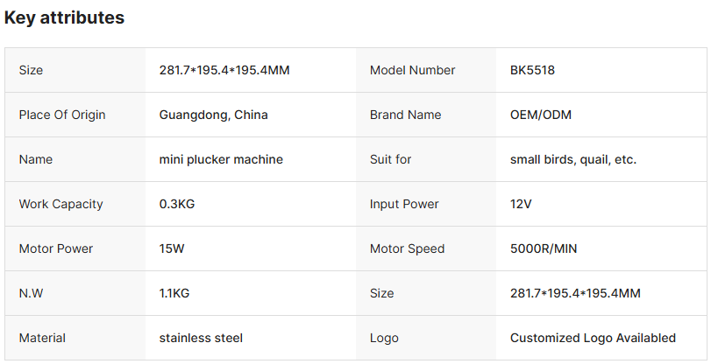Click the Work Capacity label
Image resolution: width=711 pixels, height=364 pixels.
60,204
